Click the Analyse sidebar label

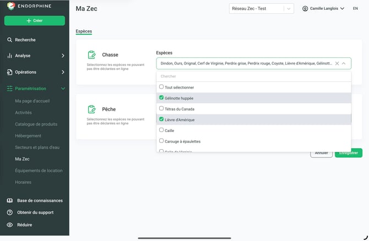23,56
